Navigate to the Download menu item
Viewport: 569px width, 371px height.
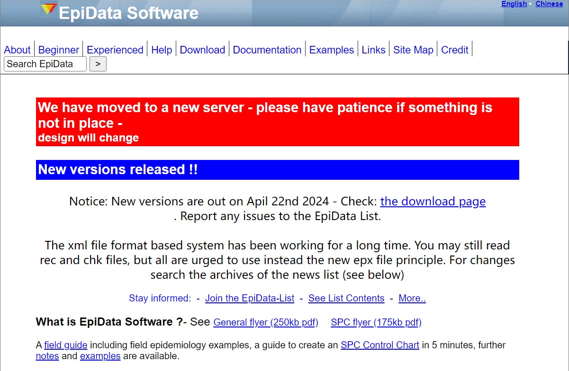(x=202, y=50)
